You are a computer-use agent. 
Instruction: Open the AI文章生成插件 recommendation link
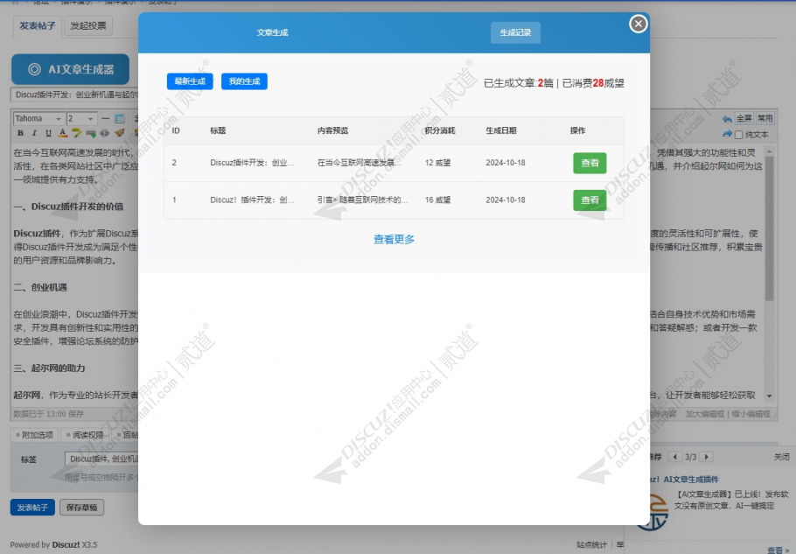point(684,480)
